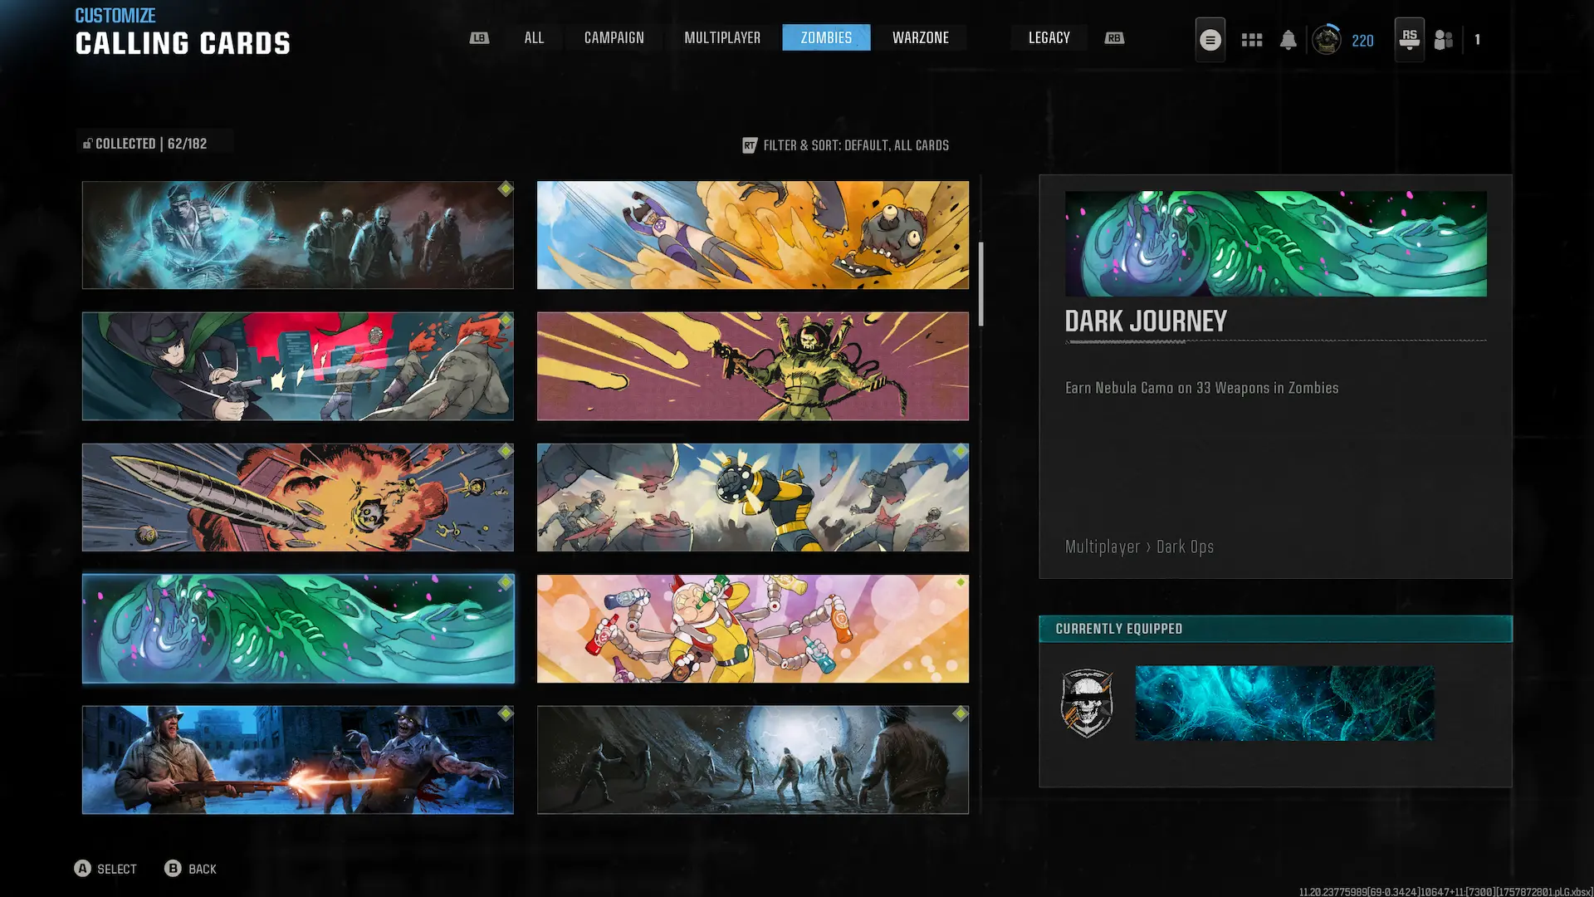The image size is (1594, 897).
Task: Select the green wave Dark Journey card
Action: pyautogui.click(x=298, y=629)
